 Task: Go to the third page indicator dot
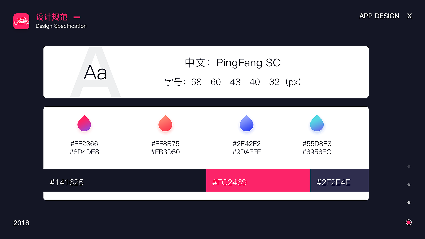[409, 203]
